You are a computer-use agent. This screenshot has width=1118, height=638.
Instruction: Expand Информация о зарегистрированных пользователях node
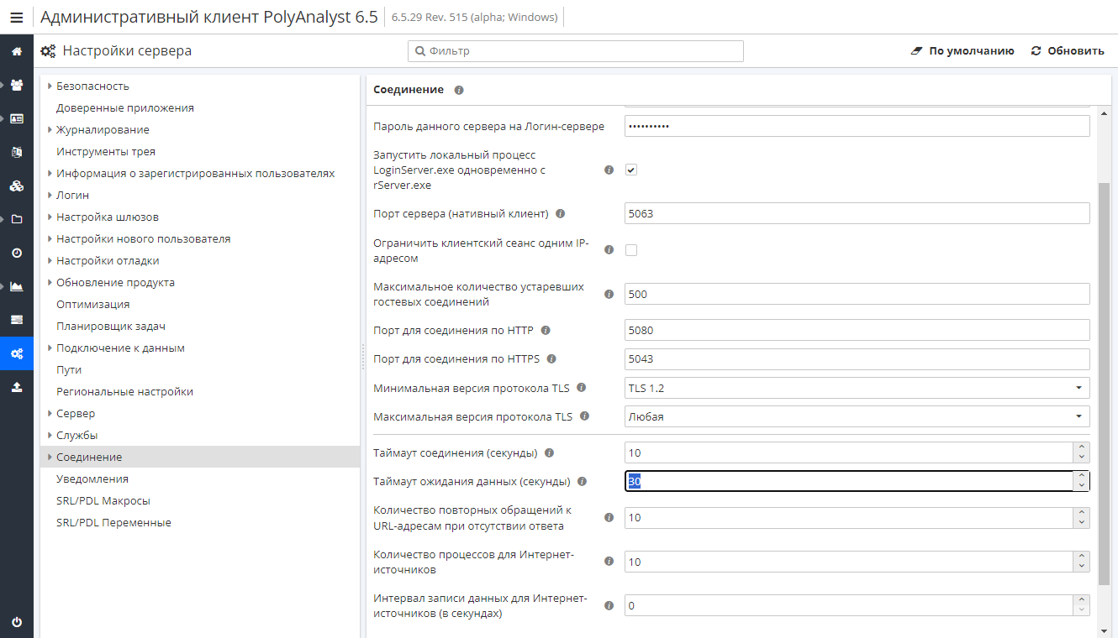pos(50,173)
